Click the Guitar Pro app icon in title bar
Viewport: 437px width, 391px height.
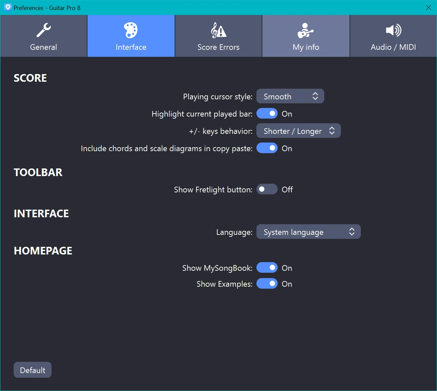[8, 7]
